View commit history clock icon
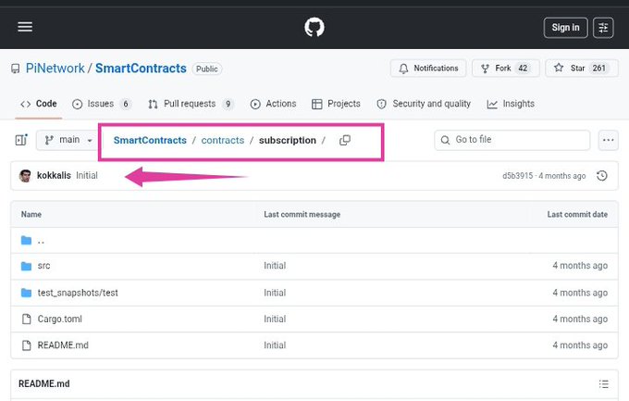 602,176
